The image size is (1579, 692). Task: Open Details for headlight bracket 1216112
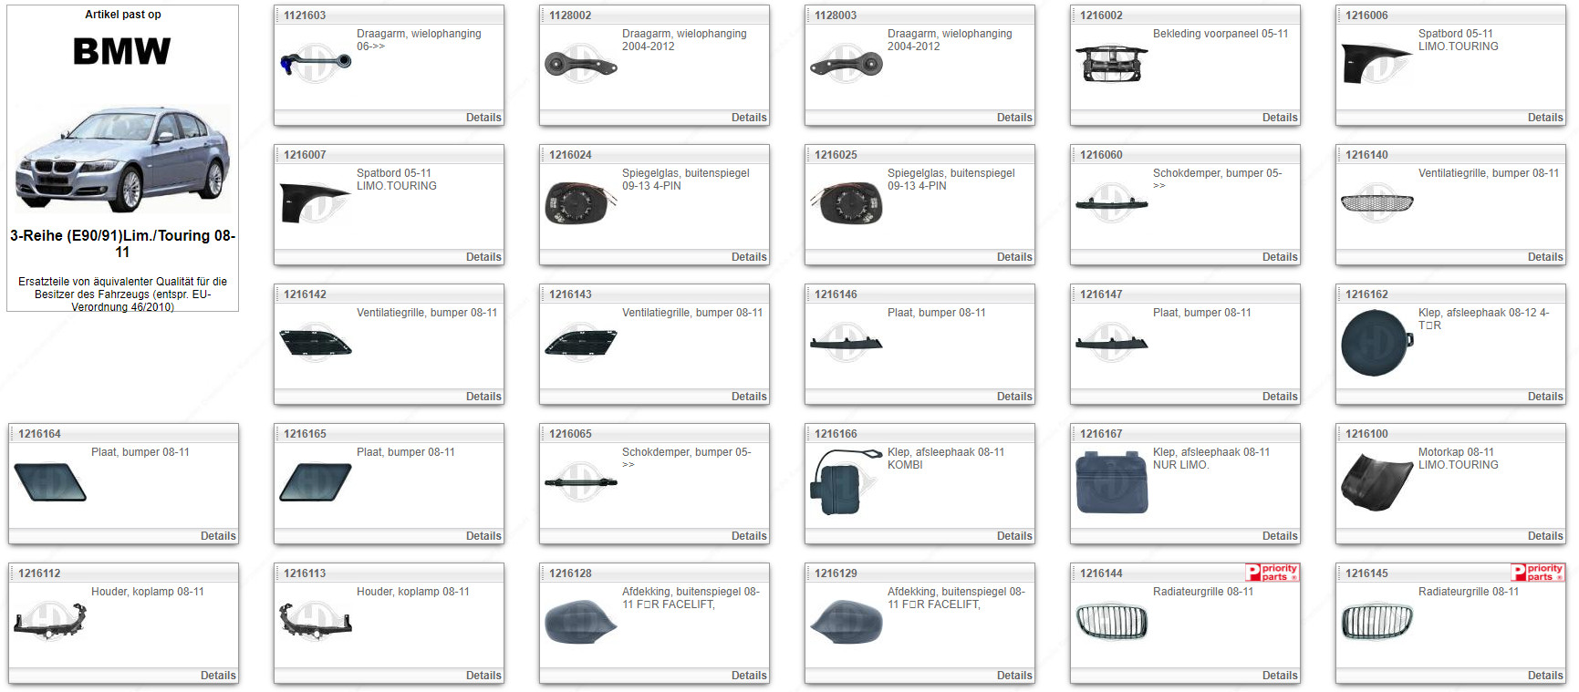coord(217,676)
